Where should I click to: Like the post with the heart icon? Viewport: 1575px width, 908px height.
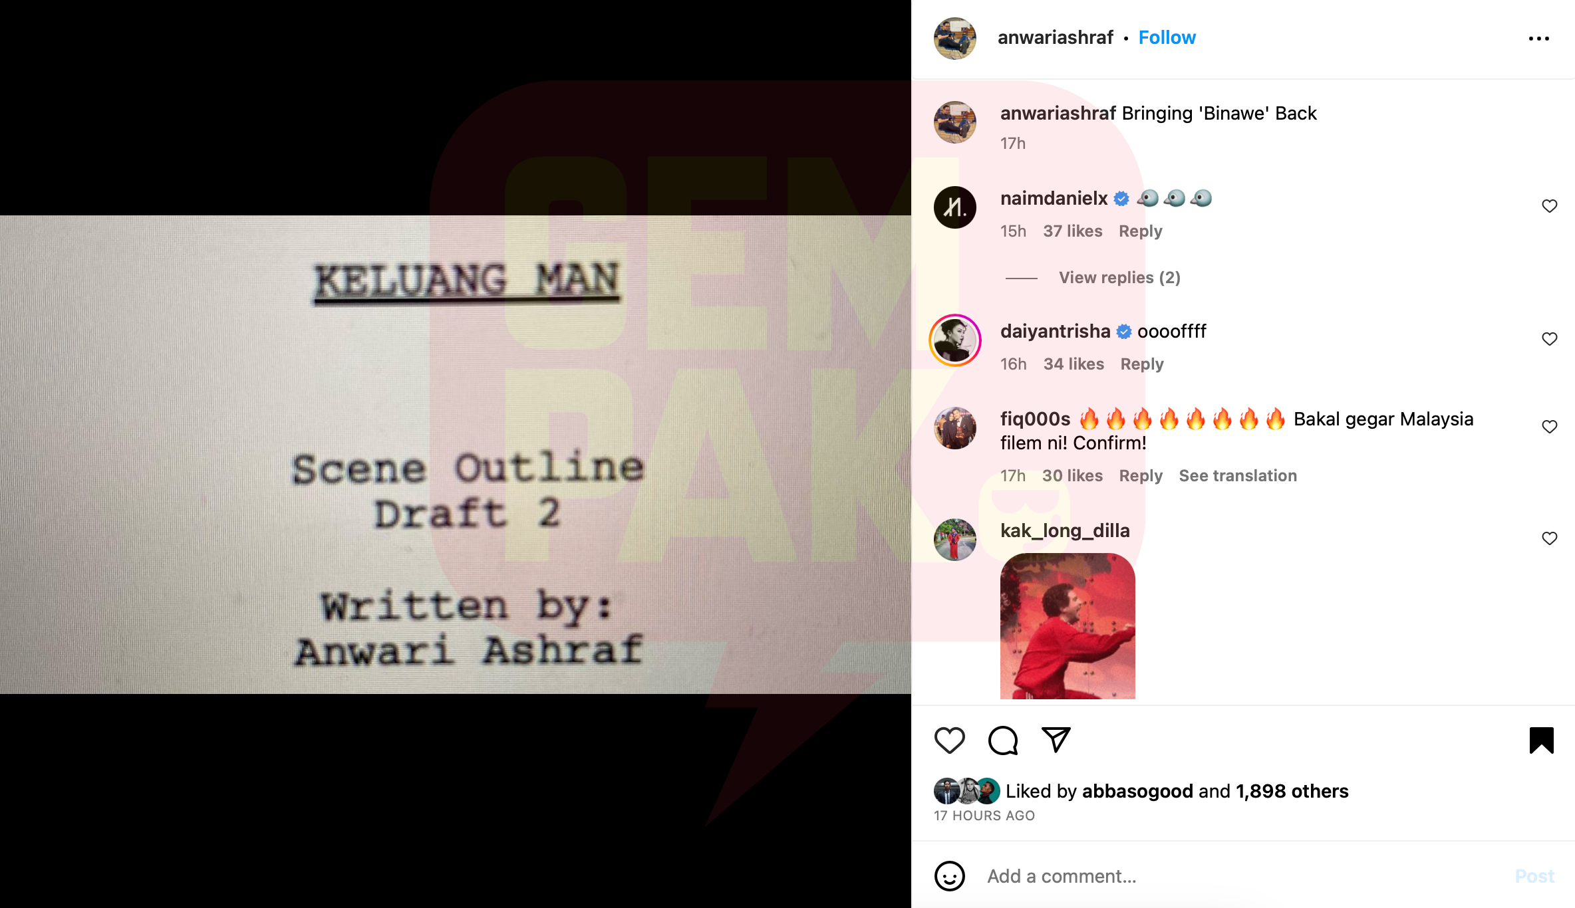(x=949, y=740)
